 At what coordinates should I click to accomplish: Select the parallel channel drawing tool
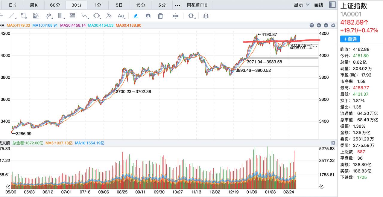[48, 16]
